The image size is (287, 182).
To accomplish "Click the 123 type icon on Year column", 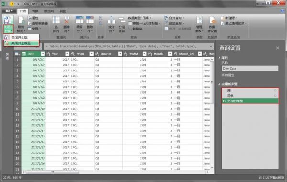I will point(48,54).
